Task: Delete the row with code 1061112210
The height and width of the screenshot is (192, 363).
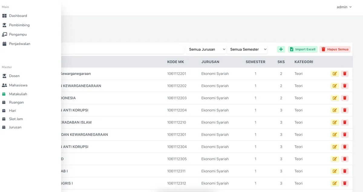Action: click(345, 122)
